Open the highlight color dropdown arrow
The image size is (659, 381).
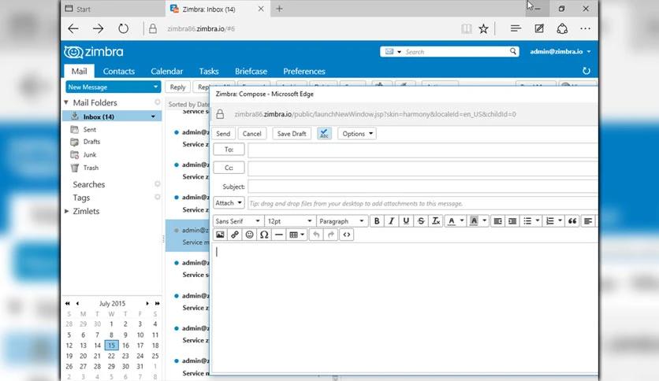pos(485,221)
